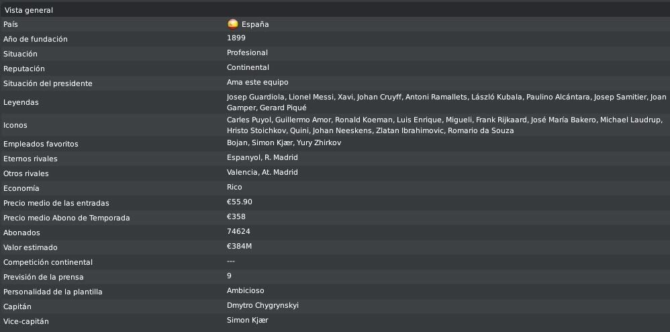Click the Abonados value 74624
Image resolution: width=670 pixels, height=332 pixels.
(238, 231)
